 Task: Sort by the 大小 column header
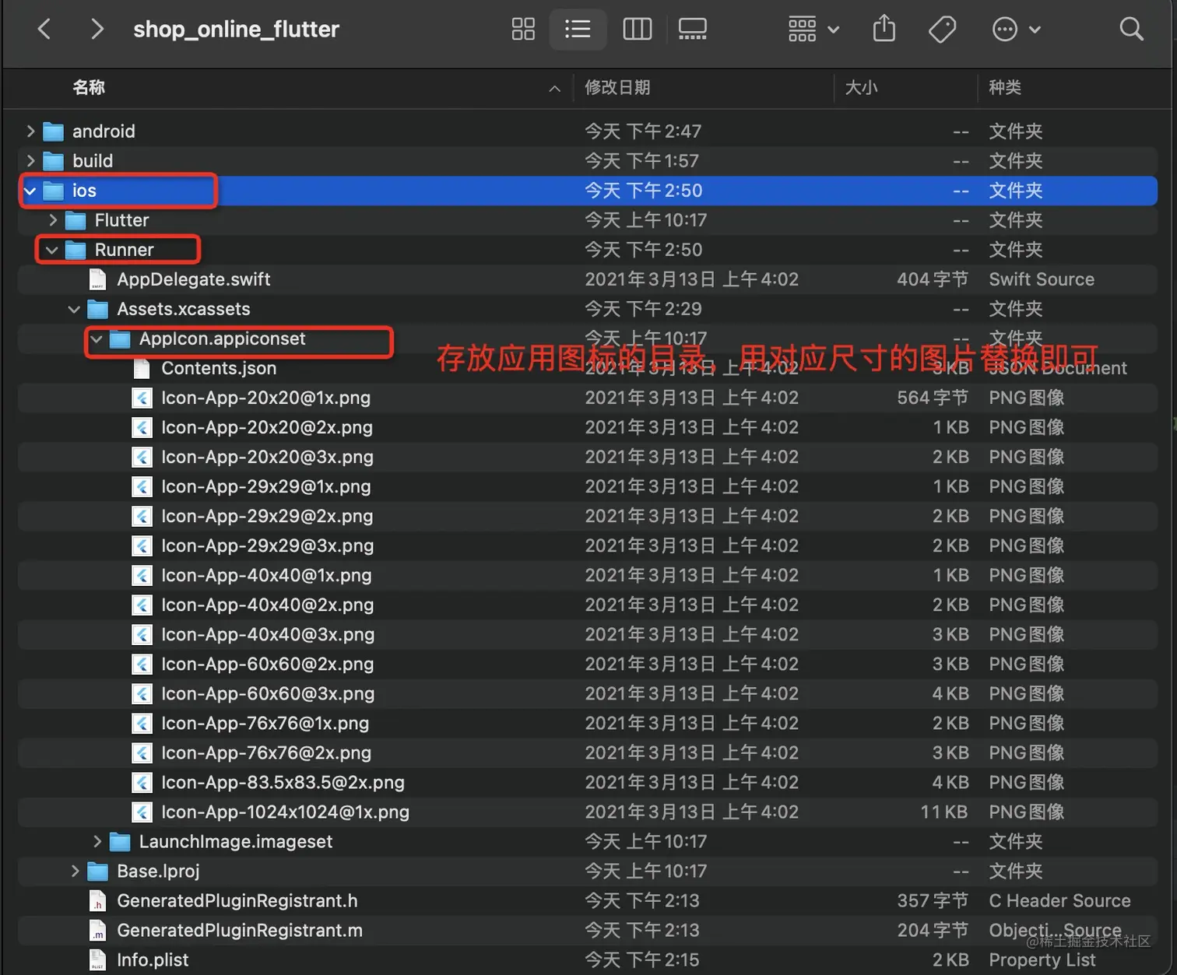click(x=861, y=87)
